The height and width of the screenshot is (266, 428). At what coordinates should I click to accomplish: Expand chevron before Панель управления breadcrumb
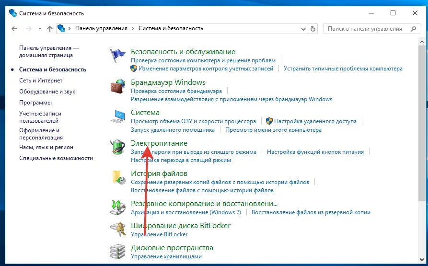click(69, 28)
